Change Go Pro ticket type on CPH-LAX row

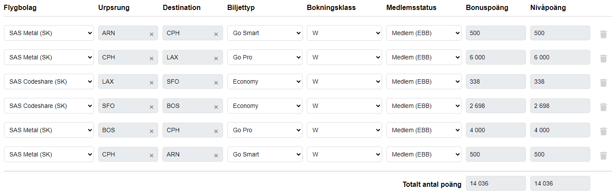click(x=264, y=57)
